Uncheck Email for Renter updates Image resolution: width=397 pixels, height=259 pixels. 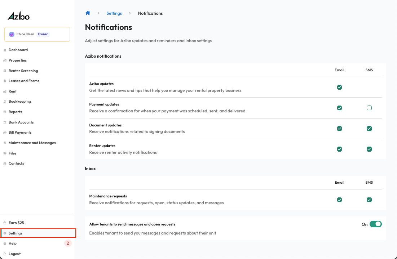click(x=340, y=149)
